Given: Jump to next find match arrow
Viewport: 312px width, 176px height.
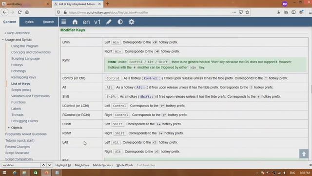Looking at the screenshot, I should coord(50,165).
